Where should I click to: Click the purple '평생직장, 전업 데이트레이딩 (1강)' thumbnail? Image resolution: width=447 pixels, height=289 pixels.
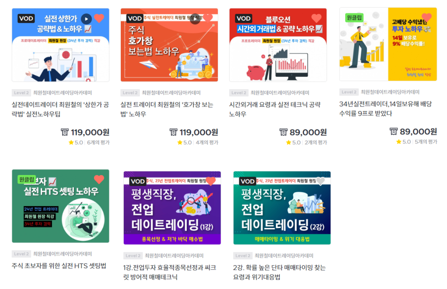[172, 208]
